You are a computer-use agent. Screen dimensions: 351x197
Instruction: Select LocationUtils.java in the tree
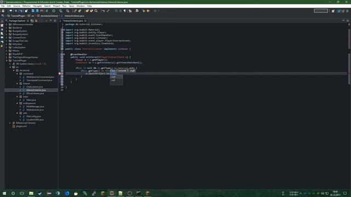(35, 120)
